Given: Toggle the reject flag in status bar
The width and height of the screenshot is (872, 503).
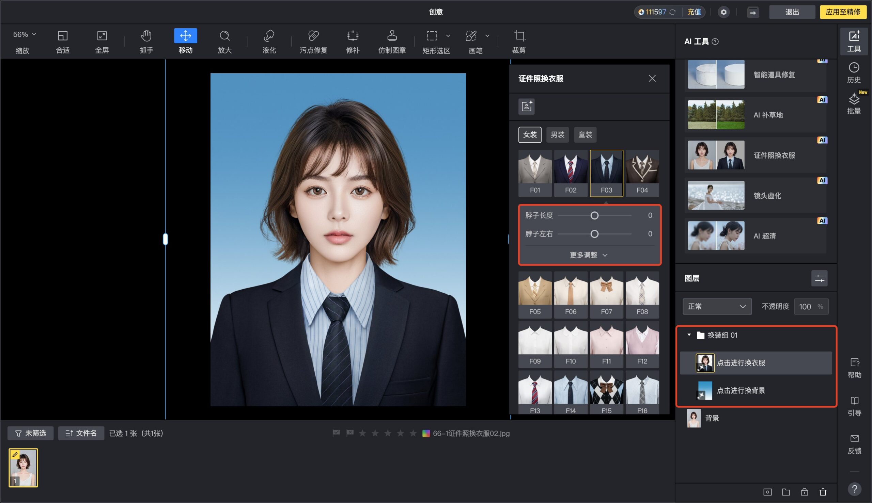Looking at the screenshot, I should pos(349,433).
